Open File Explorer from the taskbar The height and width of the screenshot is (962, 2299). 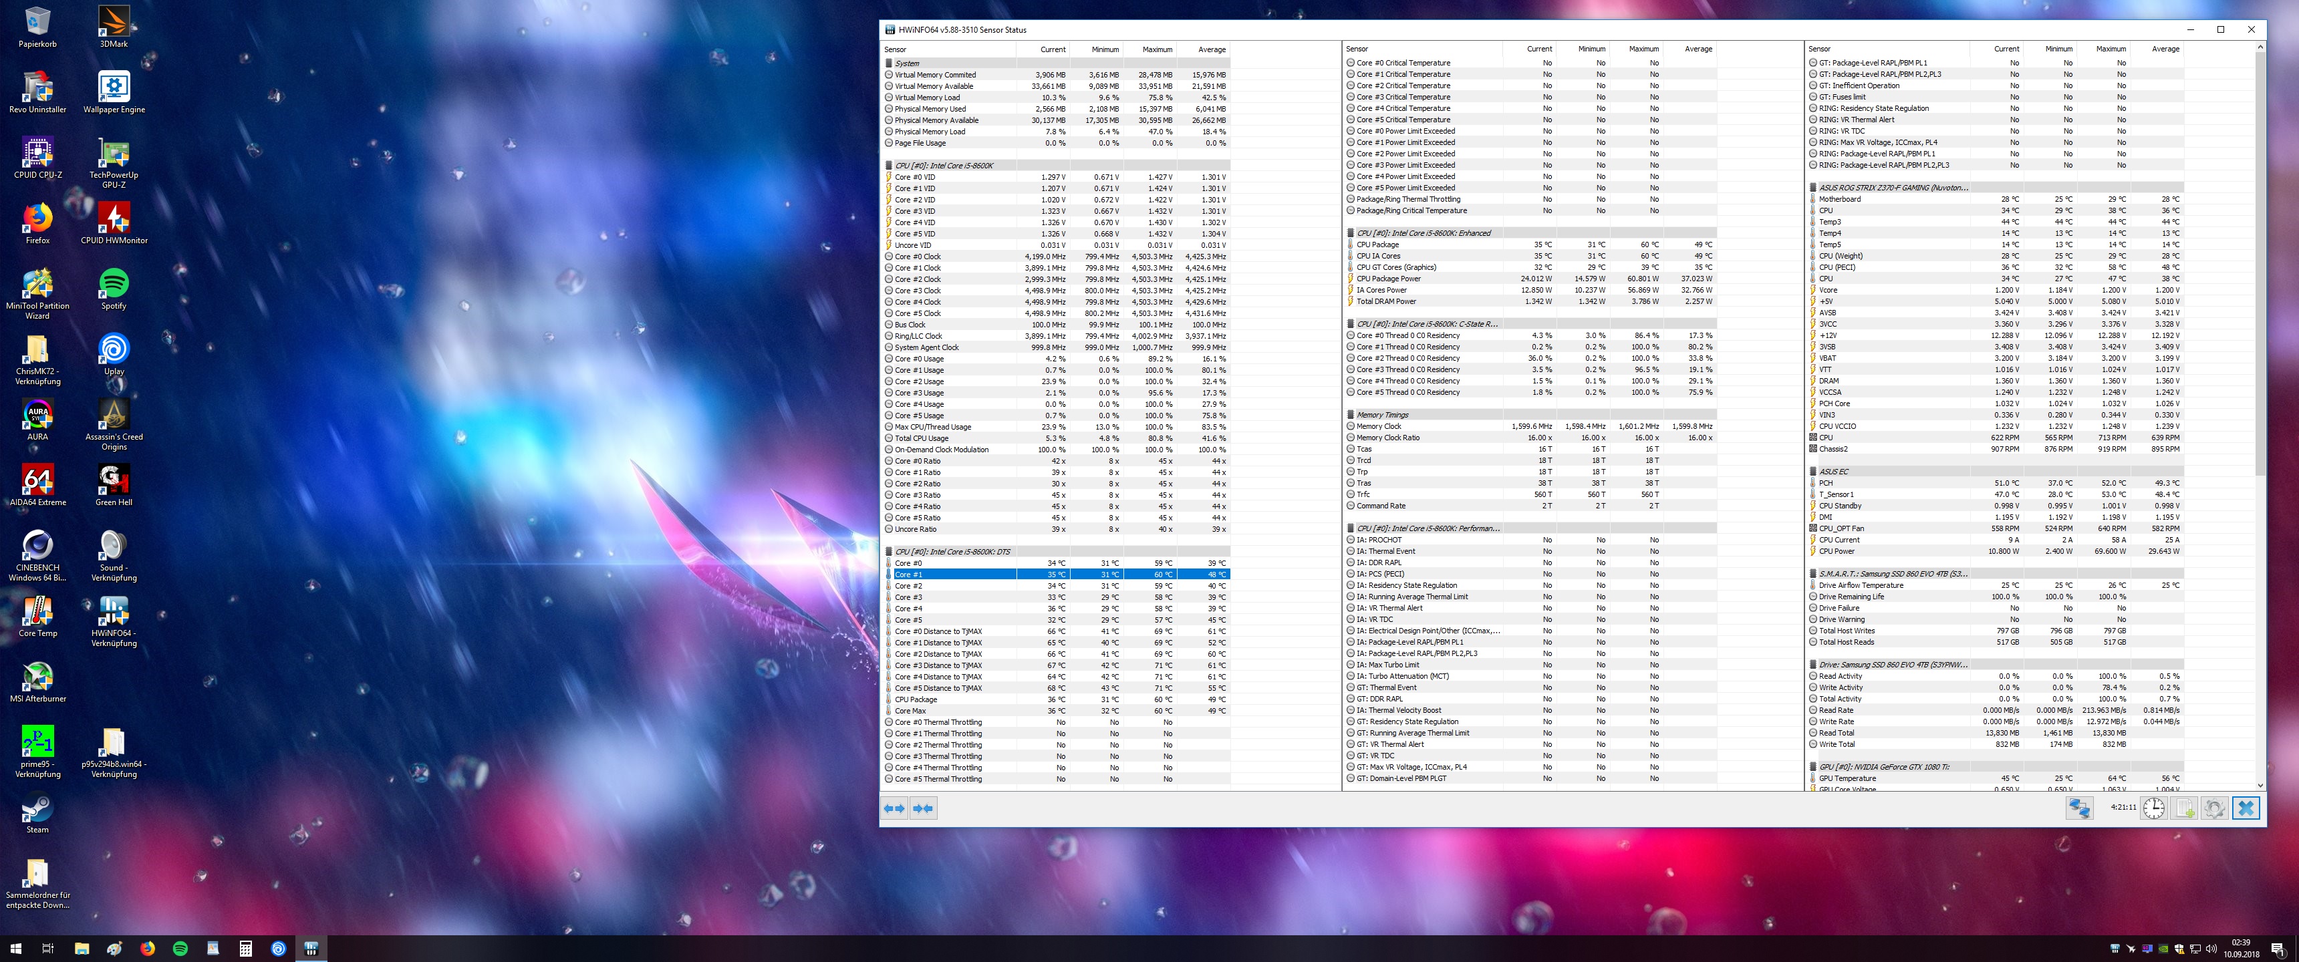pos(82,949)
